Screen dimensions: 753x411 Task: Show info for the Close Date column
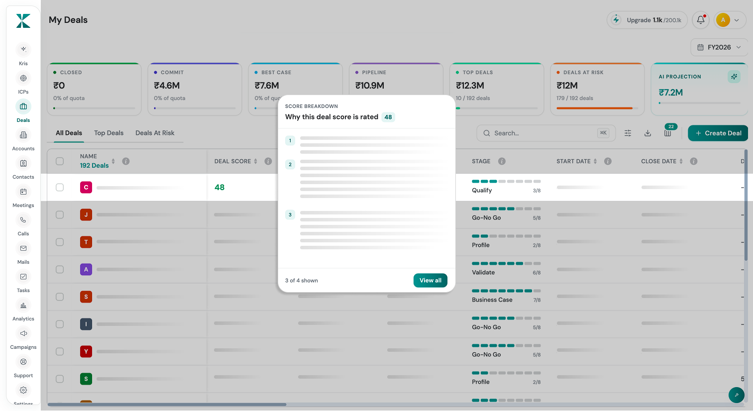click(x=694, y=161)
